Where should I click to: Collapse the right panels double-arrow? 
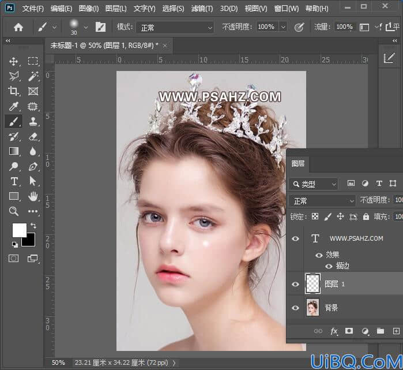point(395,40)
